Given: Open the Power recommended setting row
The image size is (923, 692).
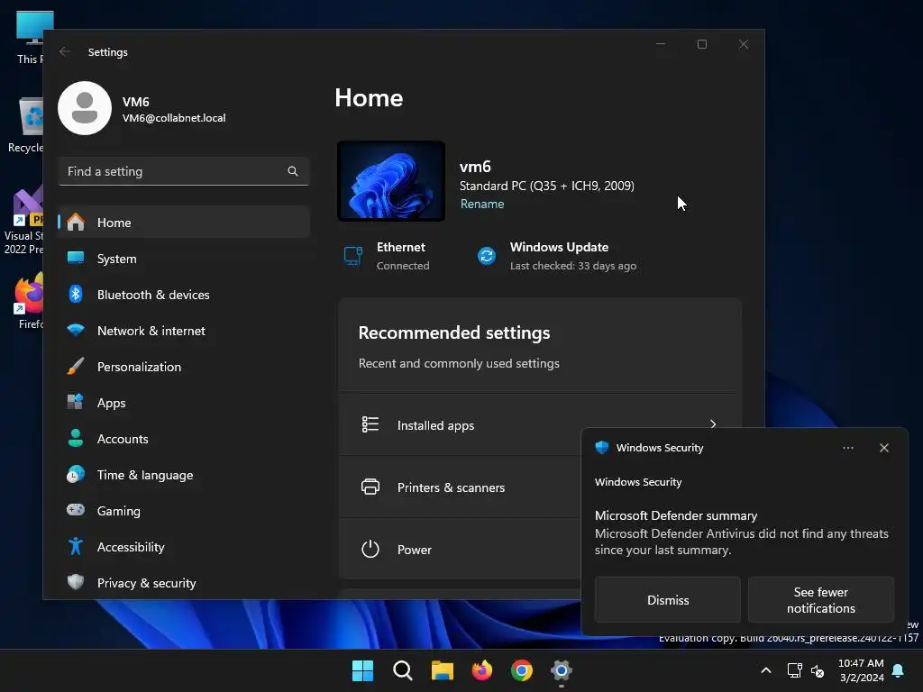Looking at the screenshot, I should click(460, 549).
